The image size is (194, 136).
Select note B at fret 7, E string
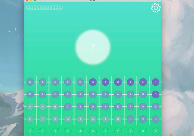pos(118,119)
